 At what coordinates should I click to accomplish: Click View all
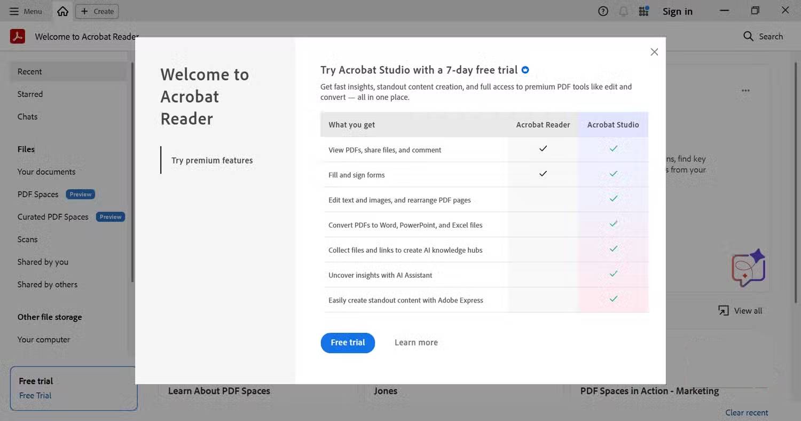coord(740,310)
